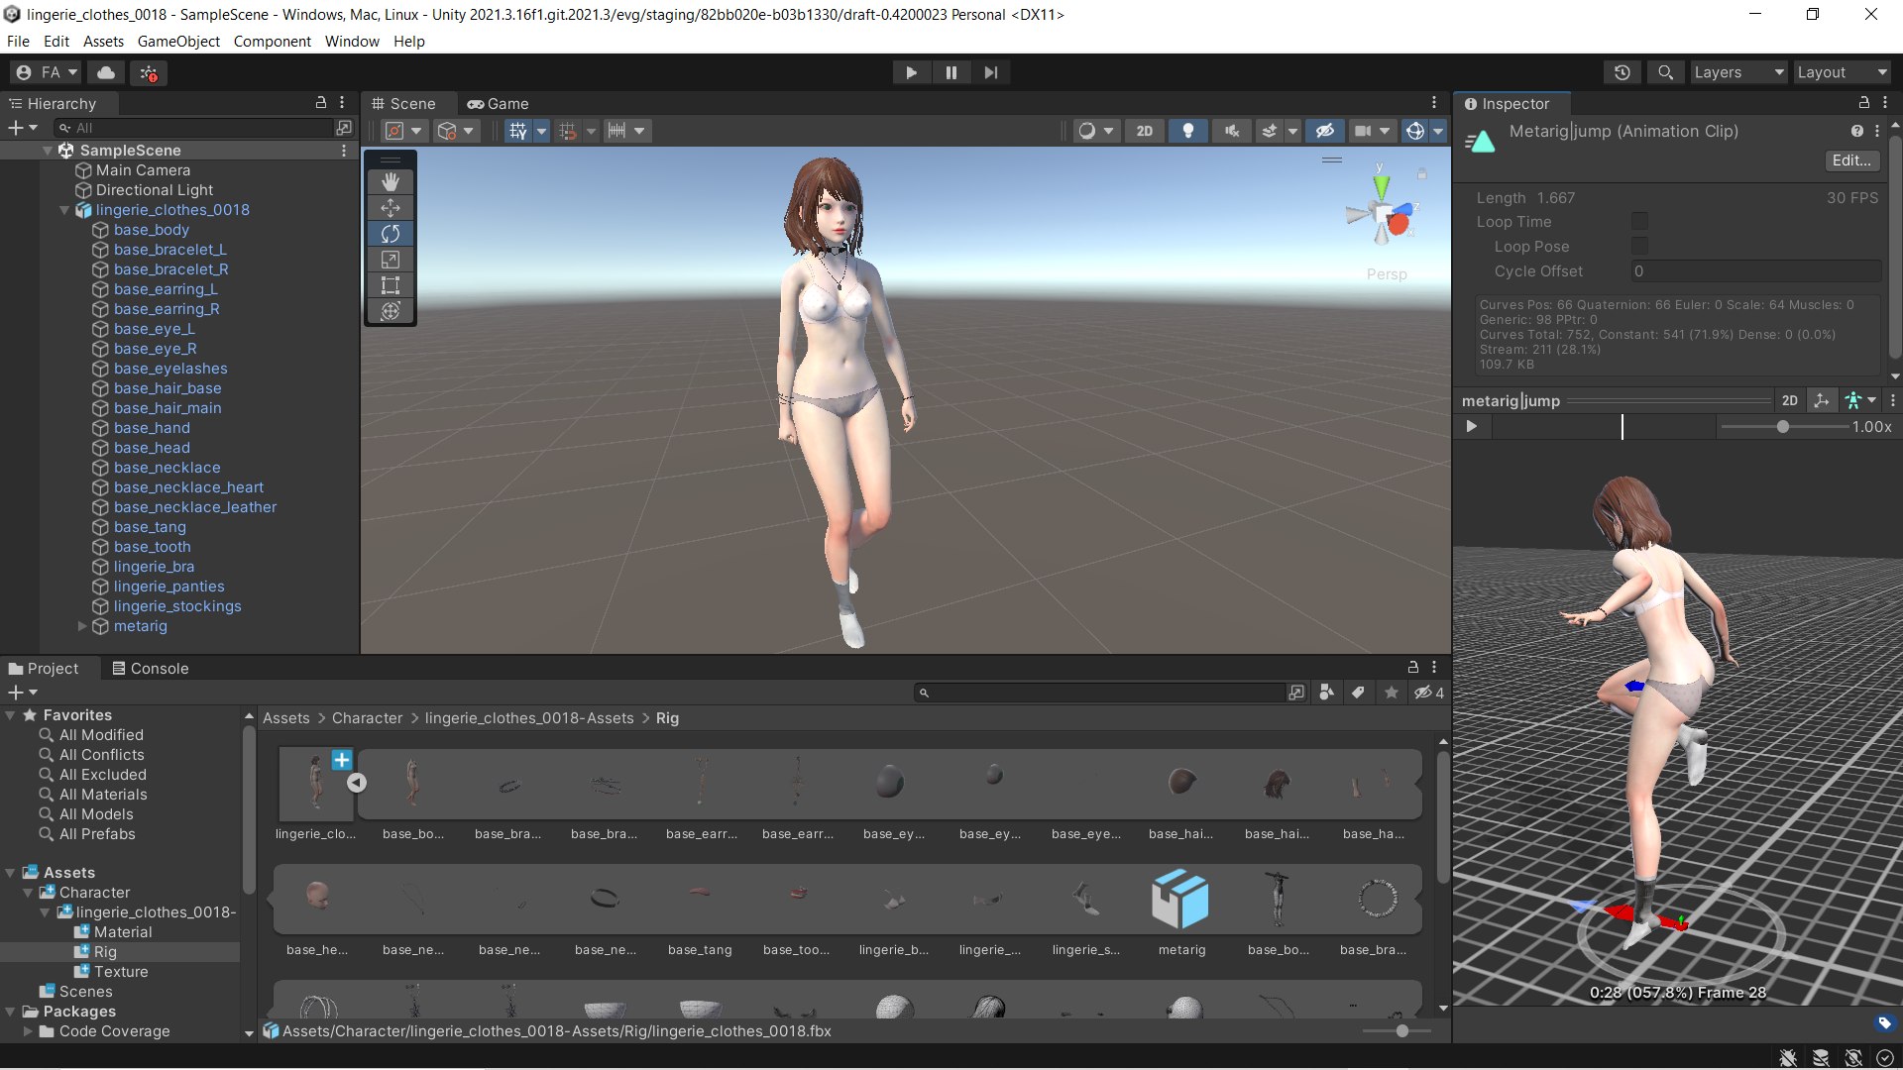Adjust the preview playback speed slider

1783,427
